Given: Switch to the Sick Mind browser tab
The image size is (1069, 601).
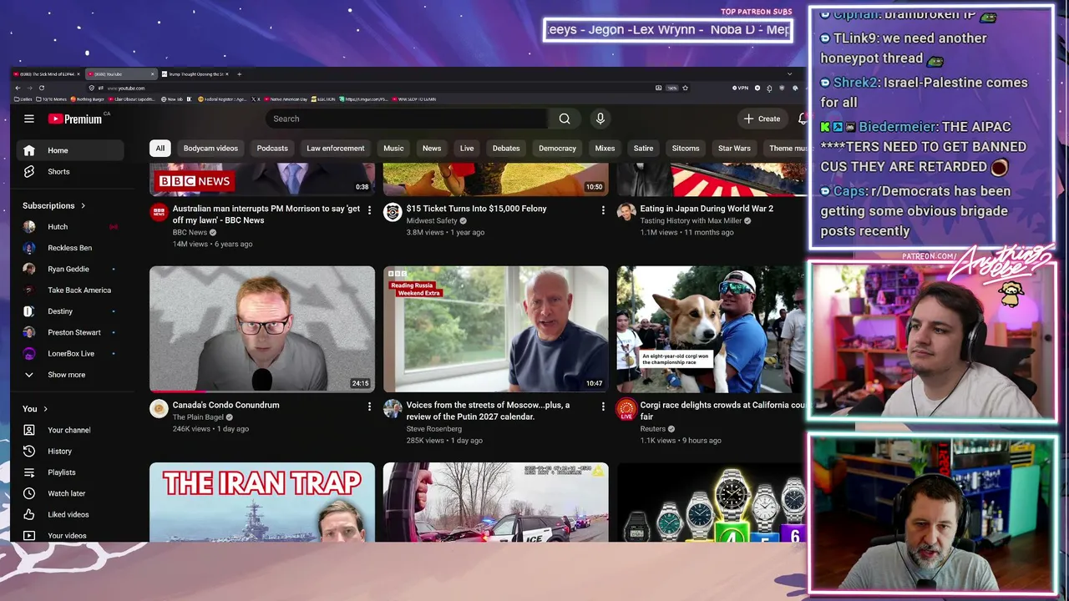Looking at the screenshot, I should point(48,74).
